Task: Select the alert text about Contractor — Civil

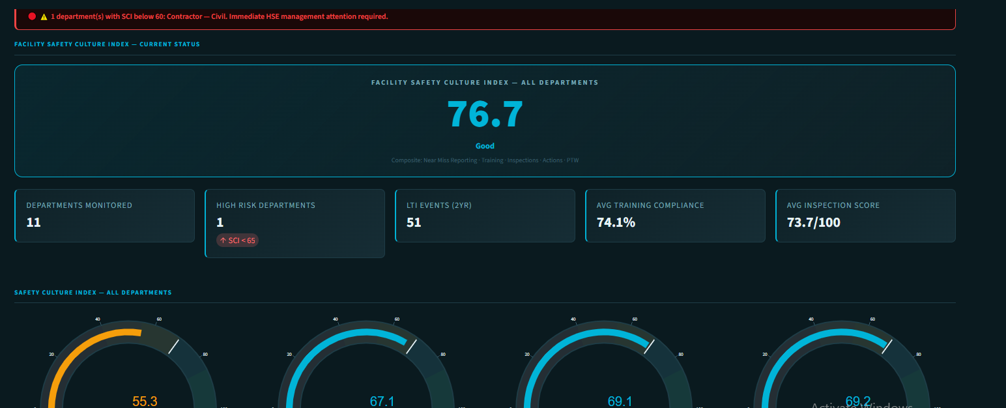Action: click(219, 16)
